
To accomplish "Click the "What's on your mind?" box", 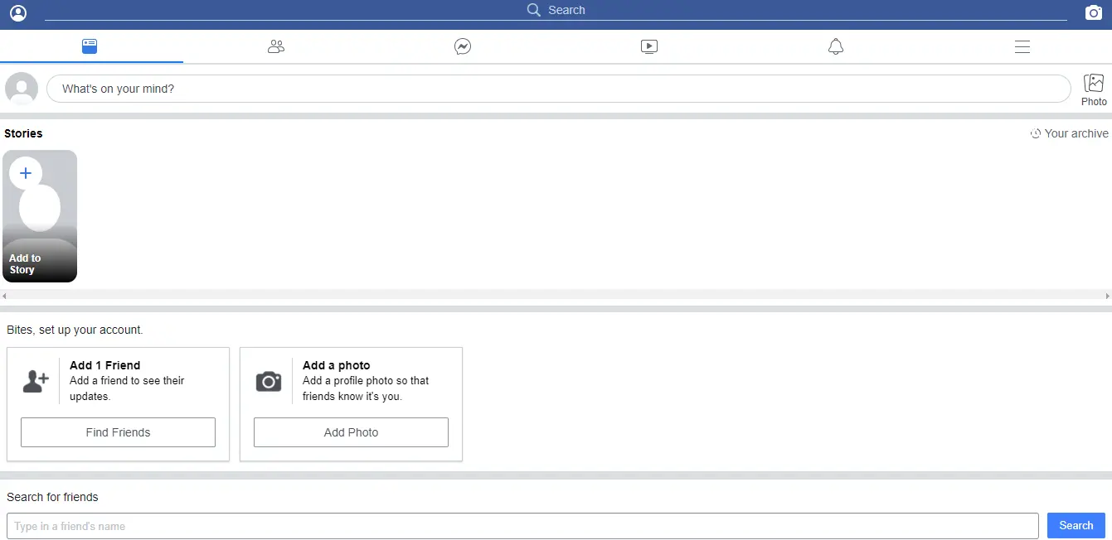I will point(558,89).
